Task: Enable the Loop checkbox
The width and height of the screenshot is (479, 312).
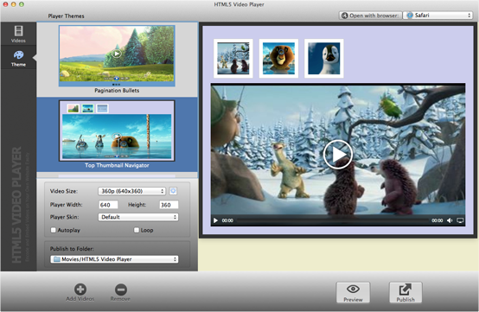Action: coord(137,230)
